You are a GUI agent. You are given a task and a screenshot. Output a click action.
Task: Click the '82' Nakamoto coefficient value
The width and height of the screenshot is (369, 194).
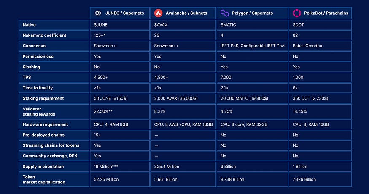(x=295, y=35)
